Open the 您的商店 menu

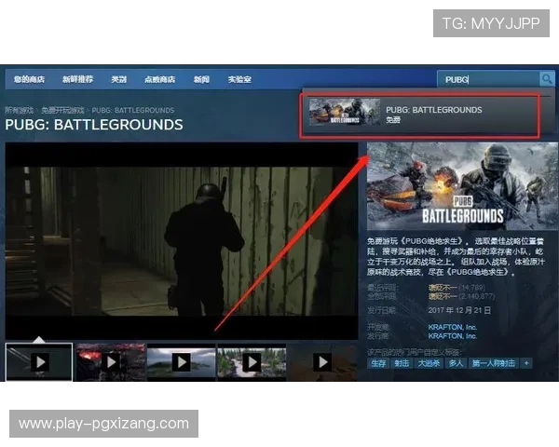coord(29,79)
